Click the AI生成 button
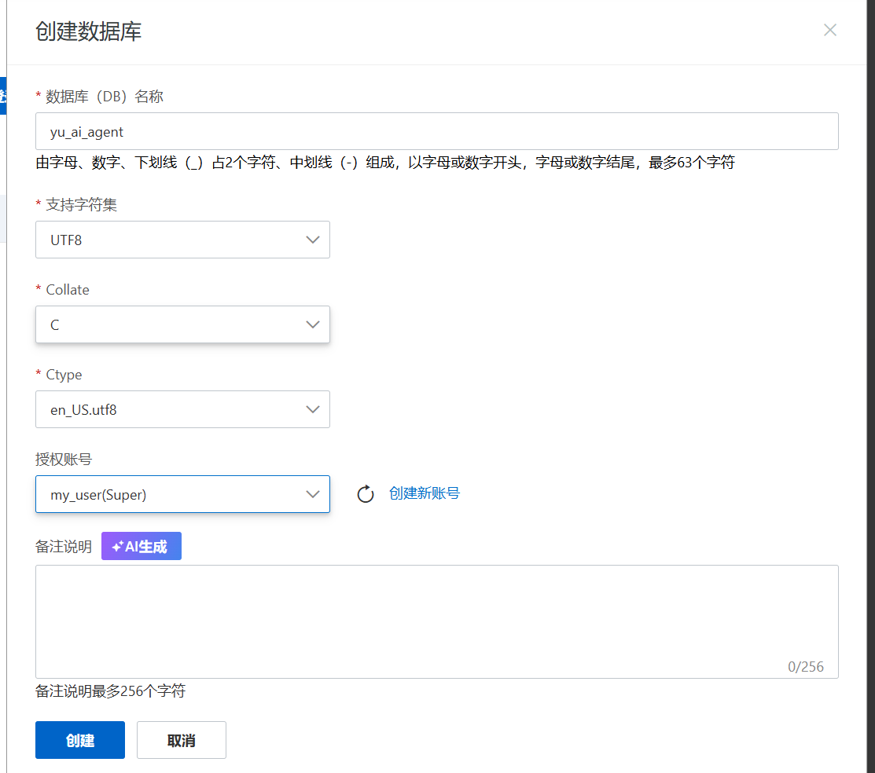The image size is (875, 773). click(x=142, y=546)
